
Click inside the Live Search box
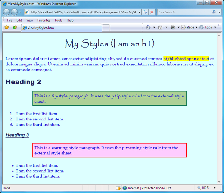184,12
